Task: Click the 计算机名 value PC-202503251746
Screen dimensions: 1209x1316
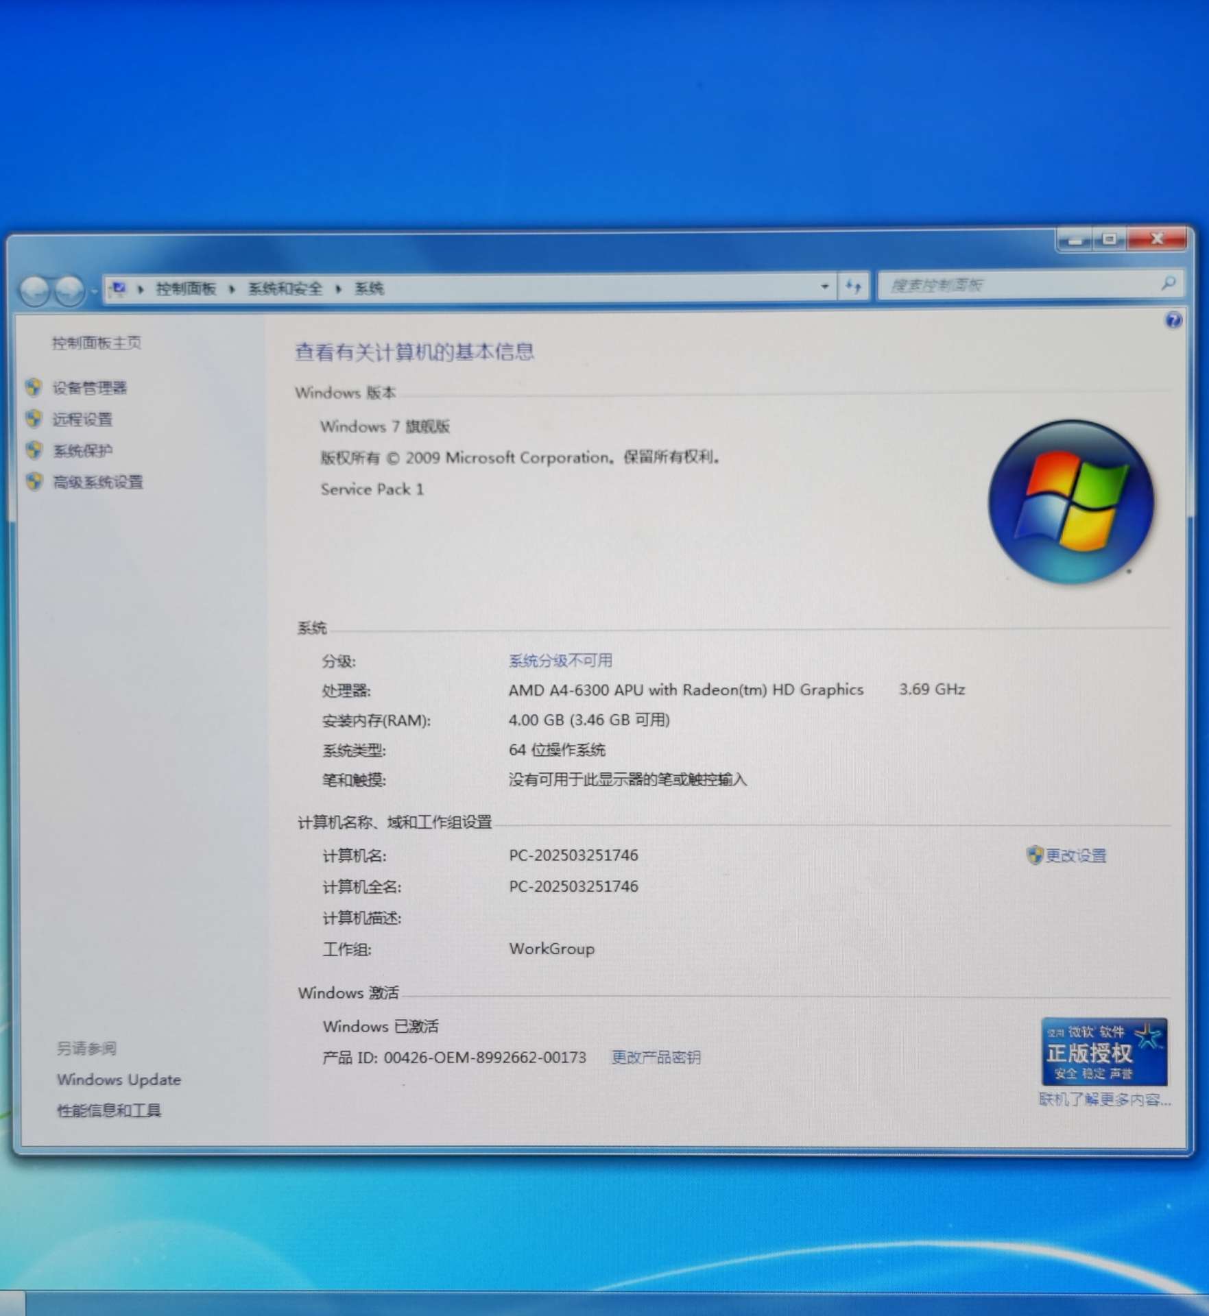Action: (573, 855)
